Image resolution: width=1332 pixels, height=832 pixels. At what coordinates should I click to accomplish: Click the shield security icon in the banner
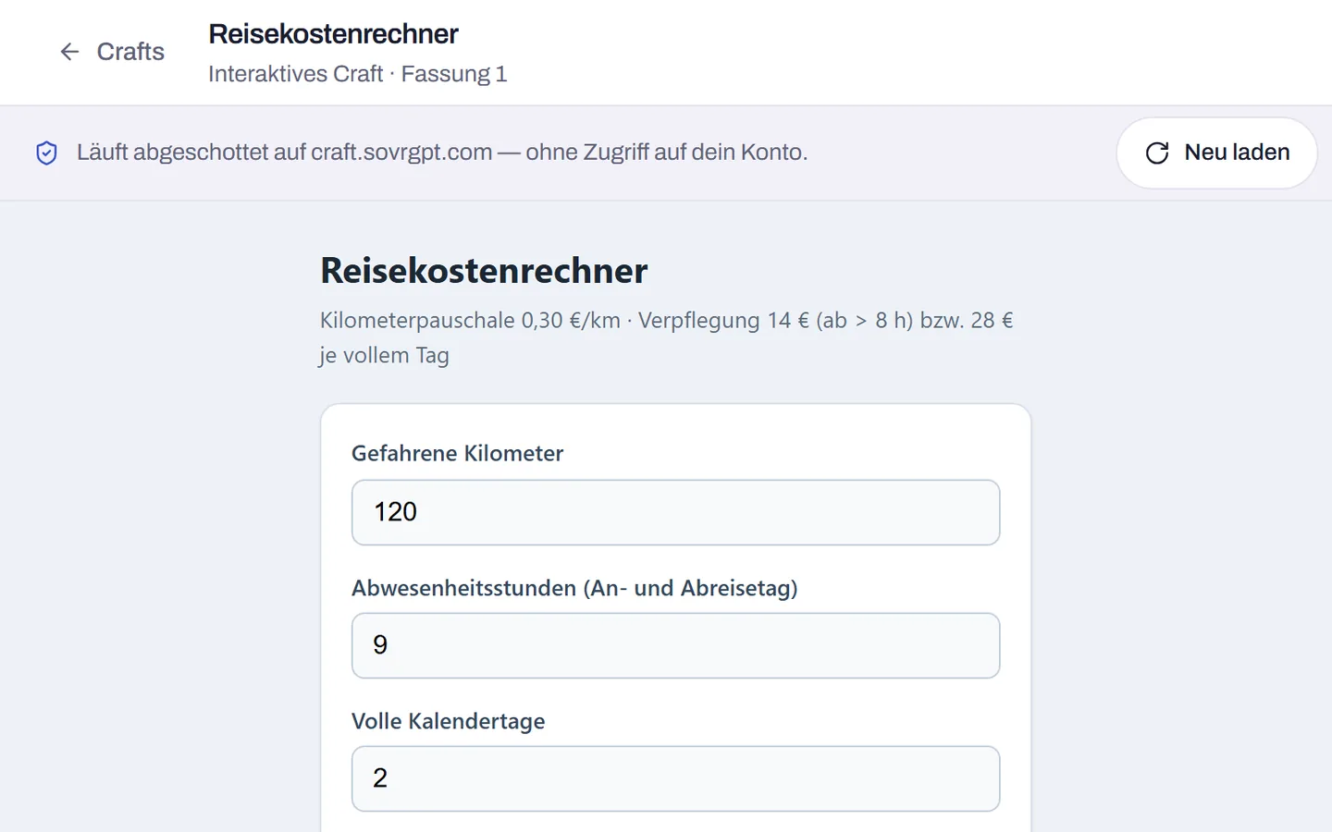pos(46,153)
